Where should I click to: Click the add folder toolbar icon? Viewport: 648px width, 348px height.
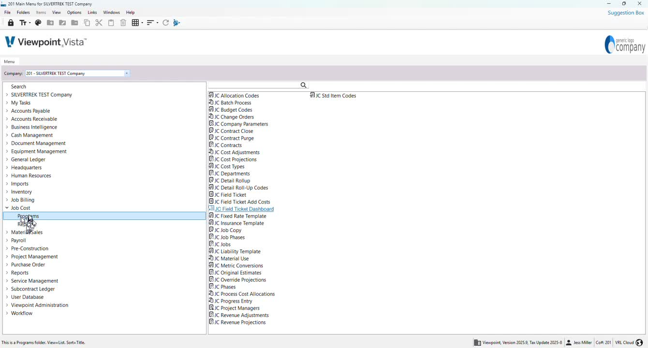50,23
